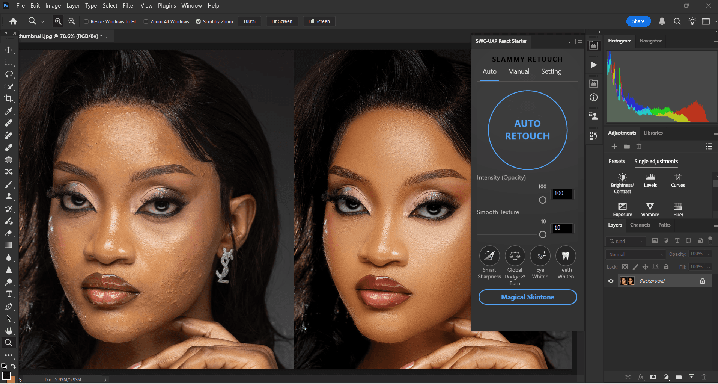
Task: Toggle lock transparent pixels
Action: coord(625,267)
